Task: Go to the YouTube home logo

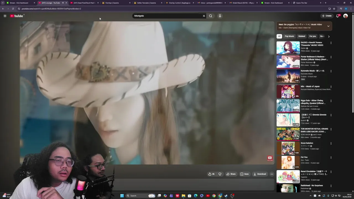Action: pos(17,16)
